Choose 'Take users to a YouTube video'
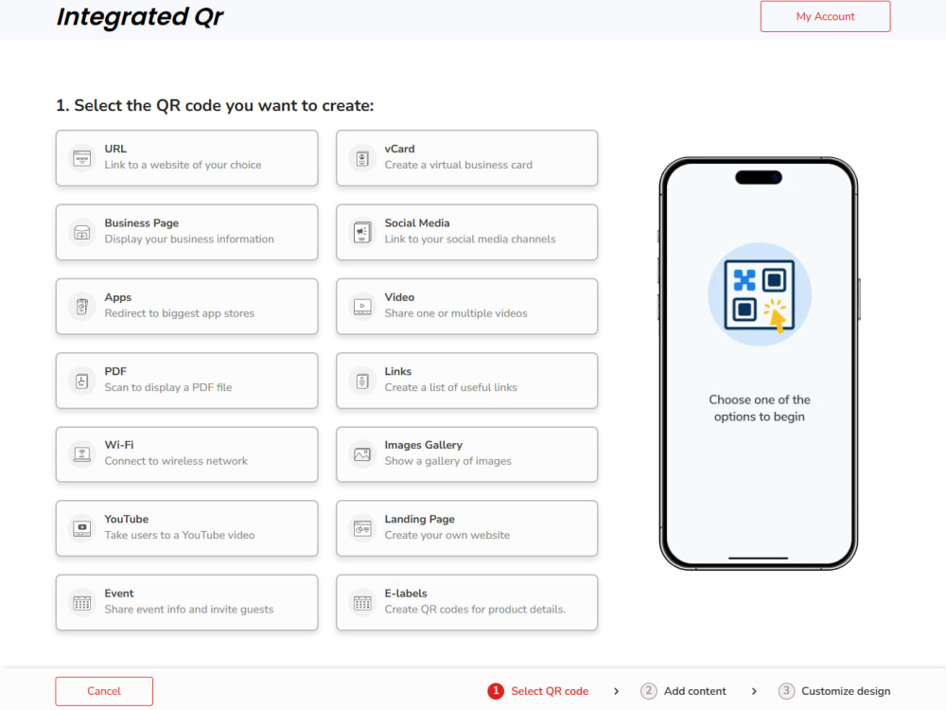 click(x=179, y=536)
